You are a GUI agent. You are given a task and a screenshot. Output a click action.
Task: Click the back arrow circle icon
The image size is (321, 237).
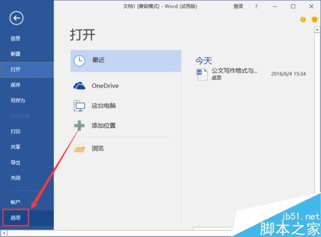pyautogui.click(x=17, y=18)
